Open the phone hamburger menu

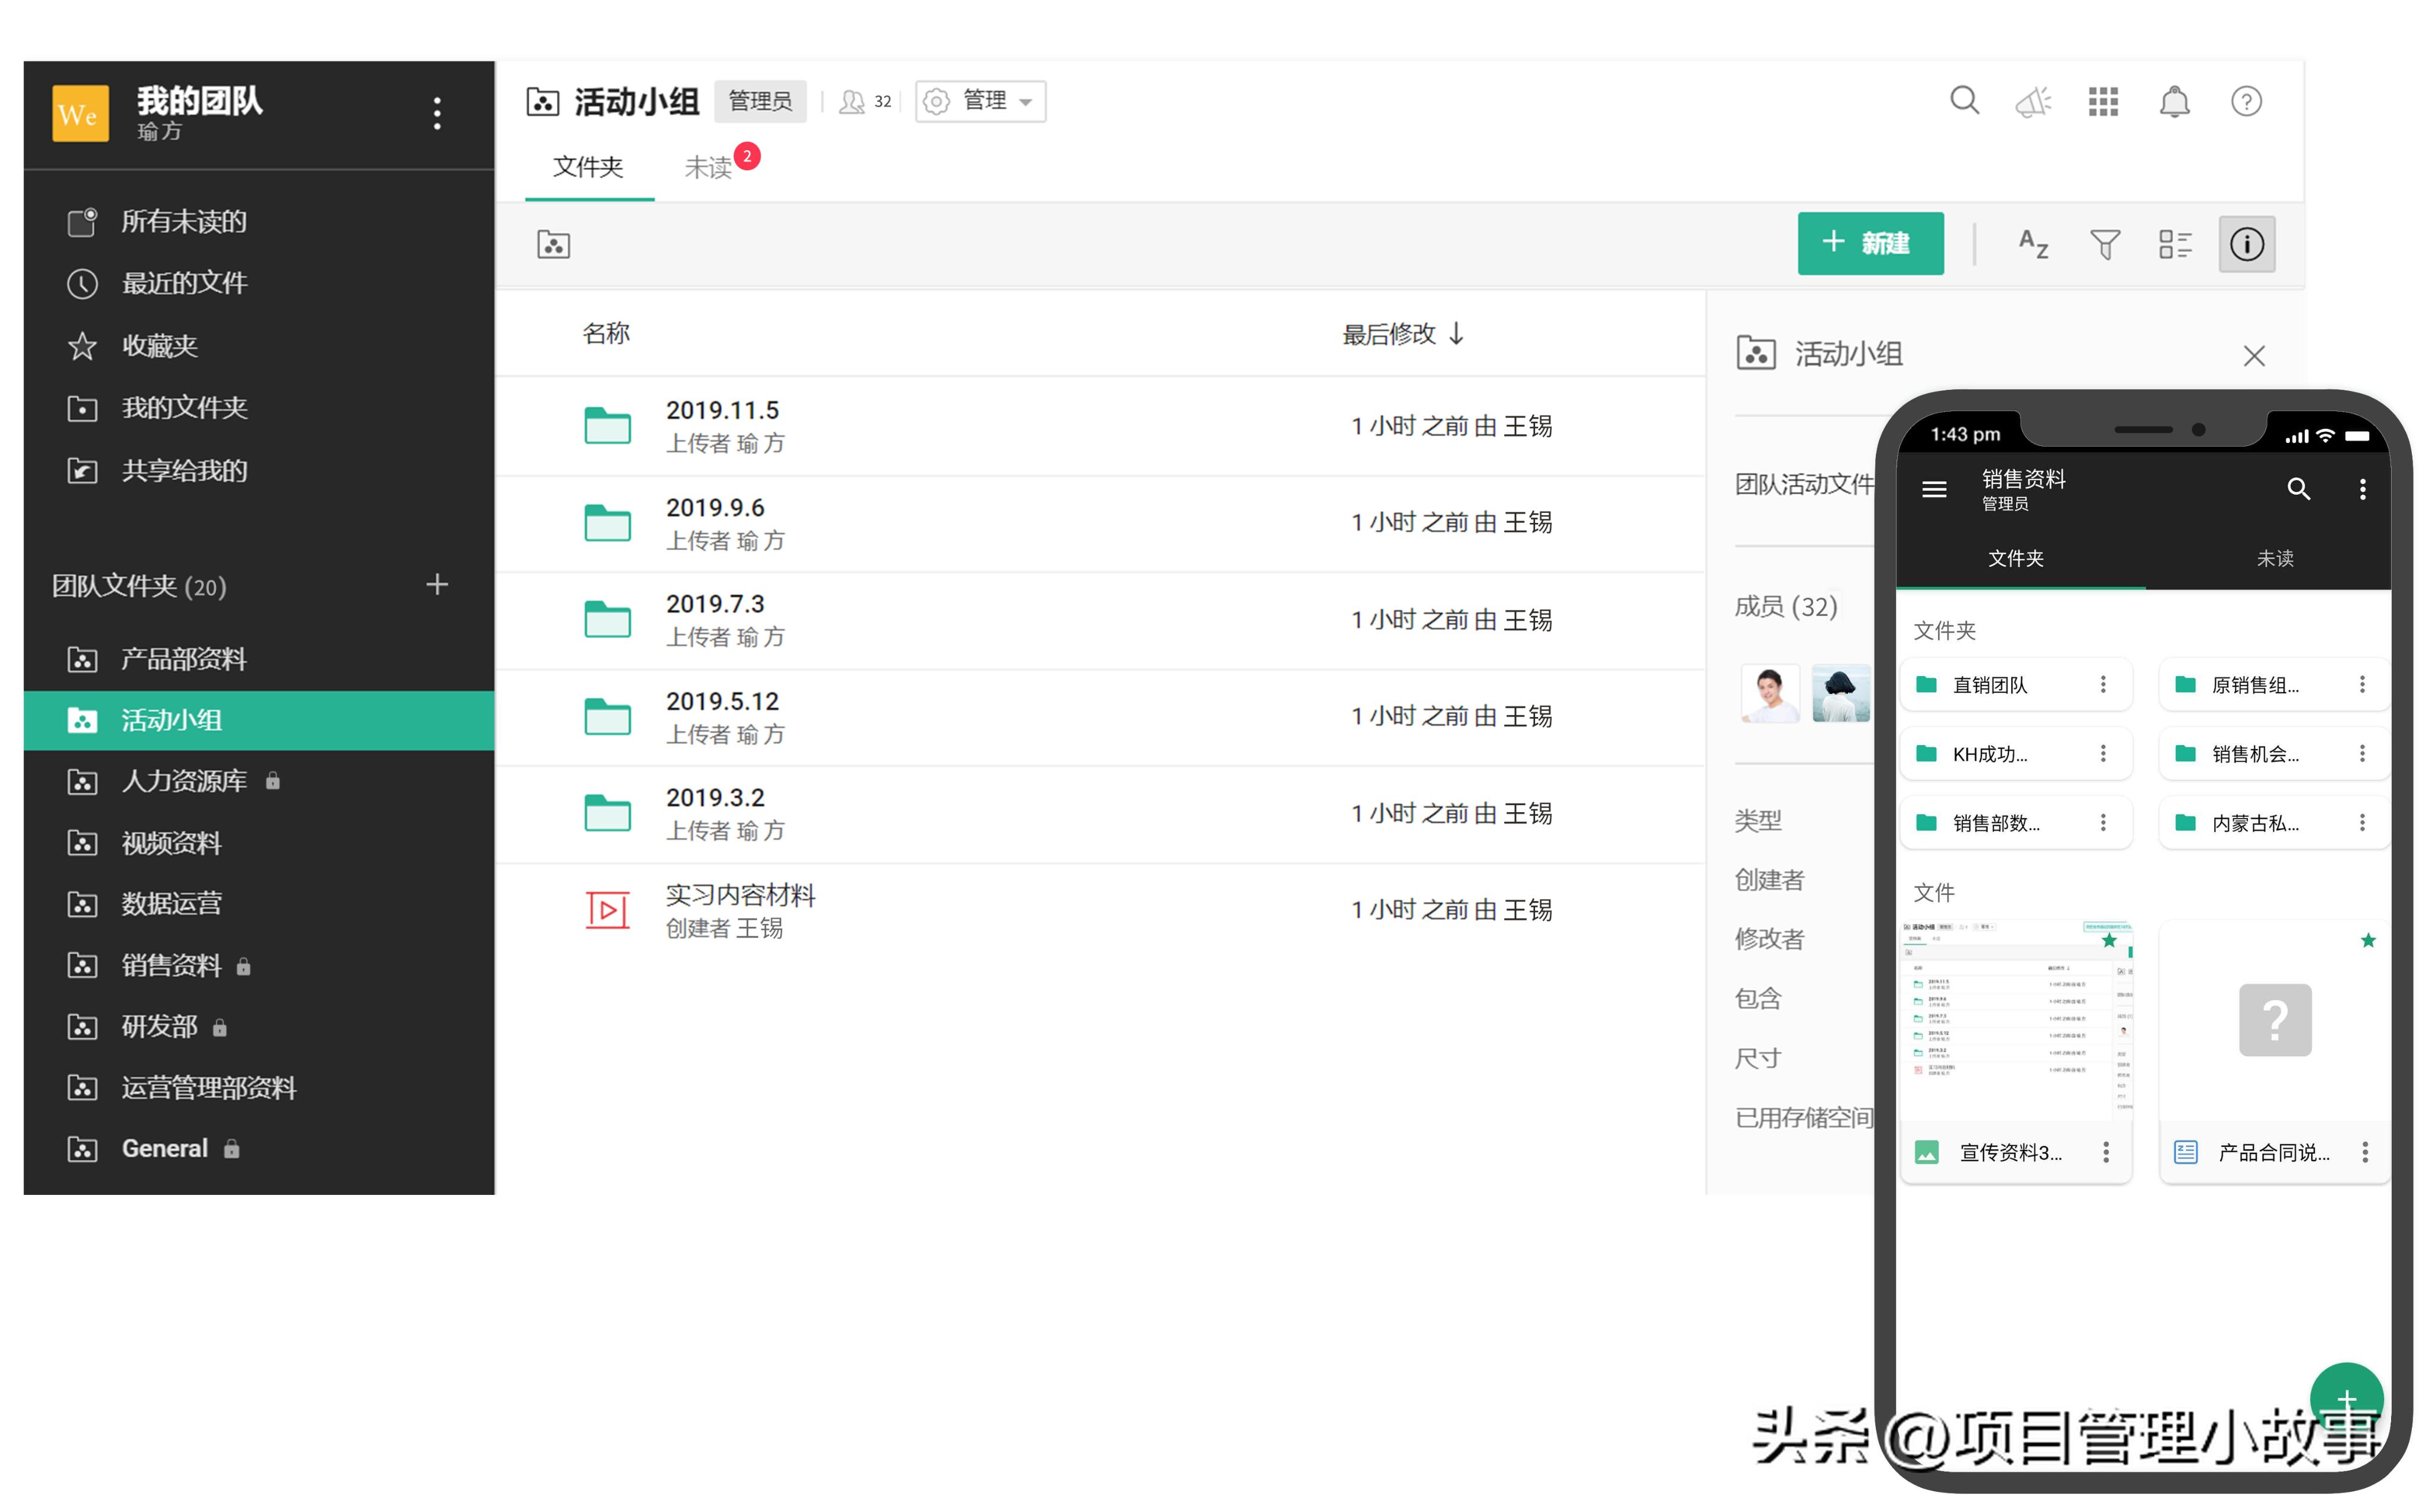coord(1934,489)
